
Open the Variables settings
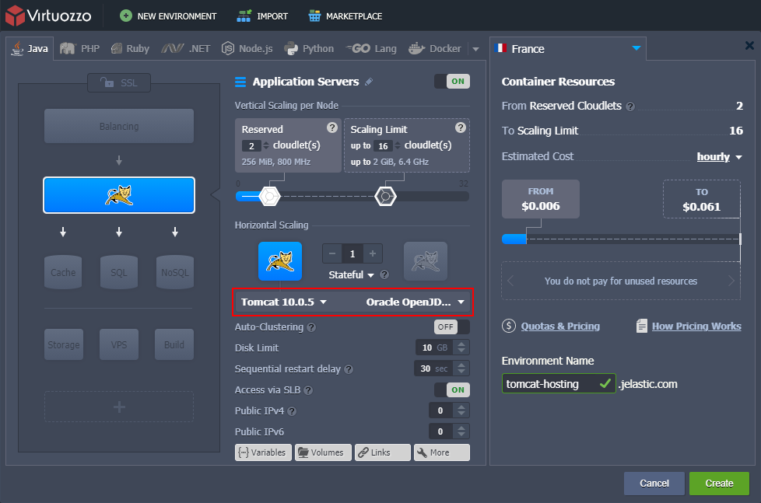click(x=264, y=452)
